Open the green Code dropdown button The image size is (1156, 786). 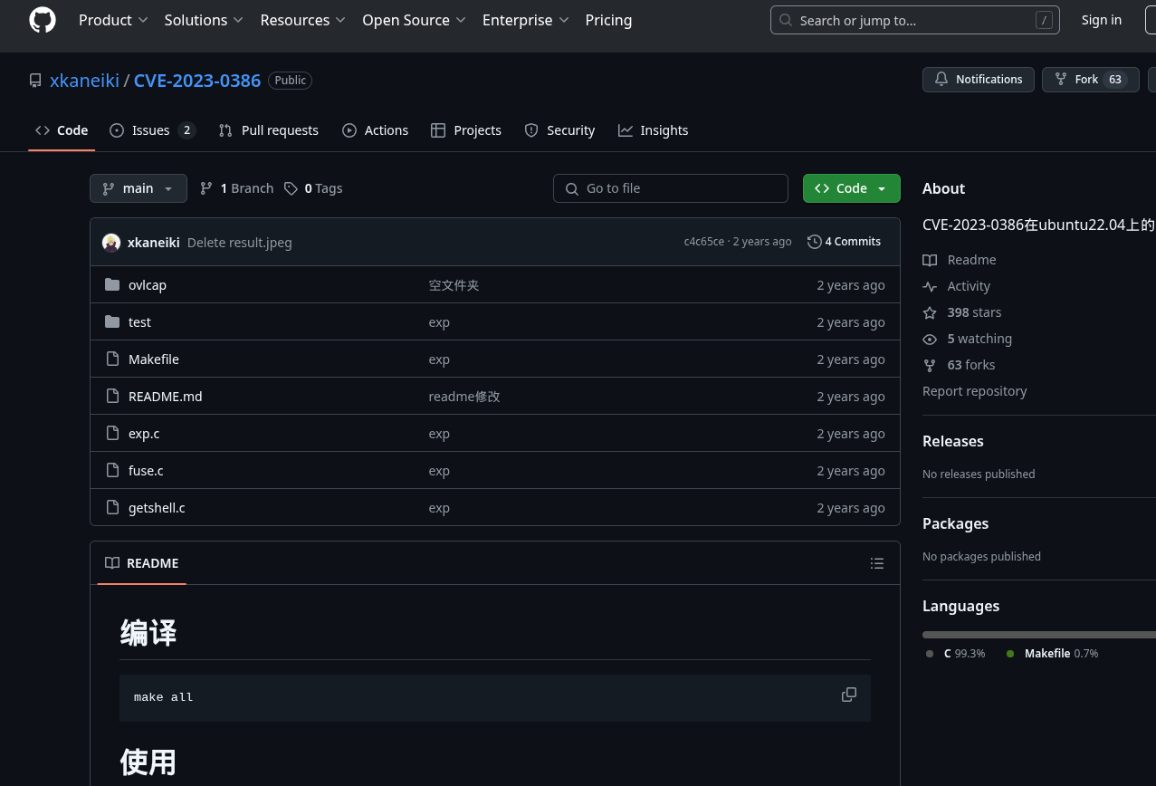tap(852, 188)
